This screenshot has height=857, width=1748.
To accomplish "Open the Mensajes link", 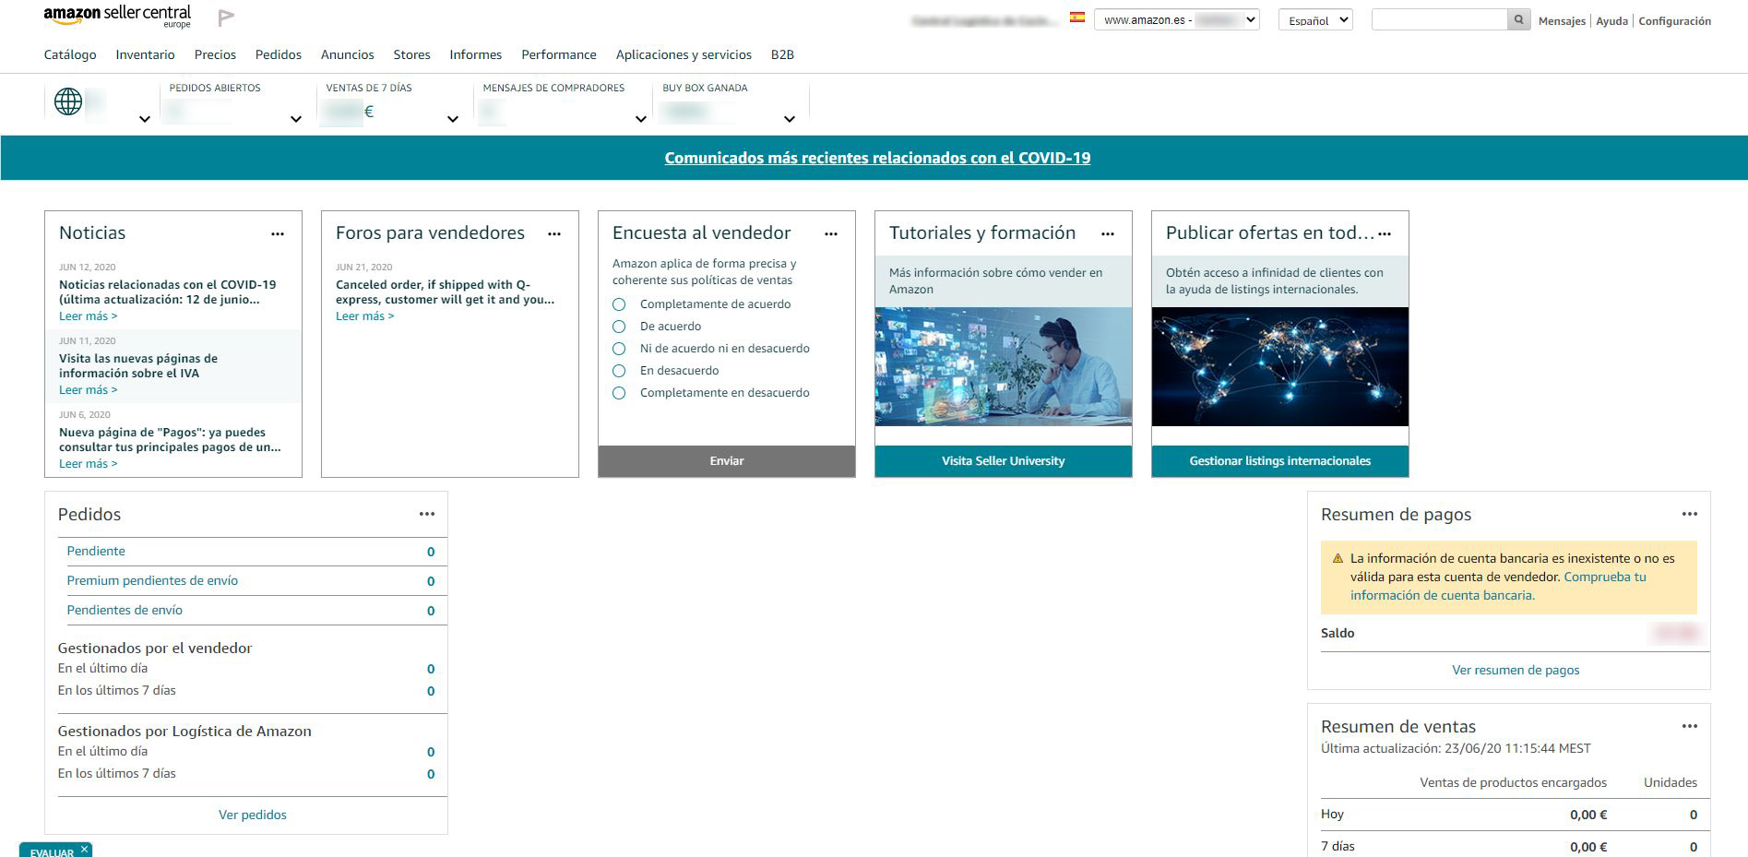I will point(1562,20).
